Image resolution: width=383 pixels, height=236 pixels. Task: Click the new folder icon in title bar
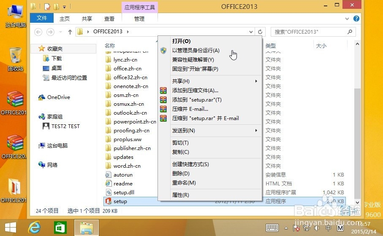[x=56, y=6]
